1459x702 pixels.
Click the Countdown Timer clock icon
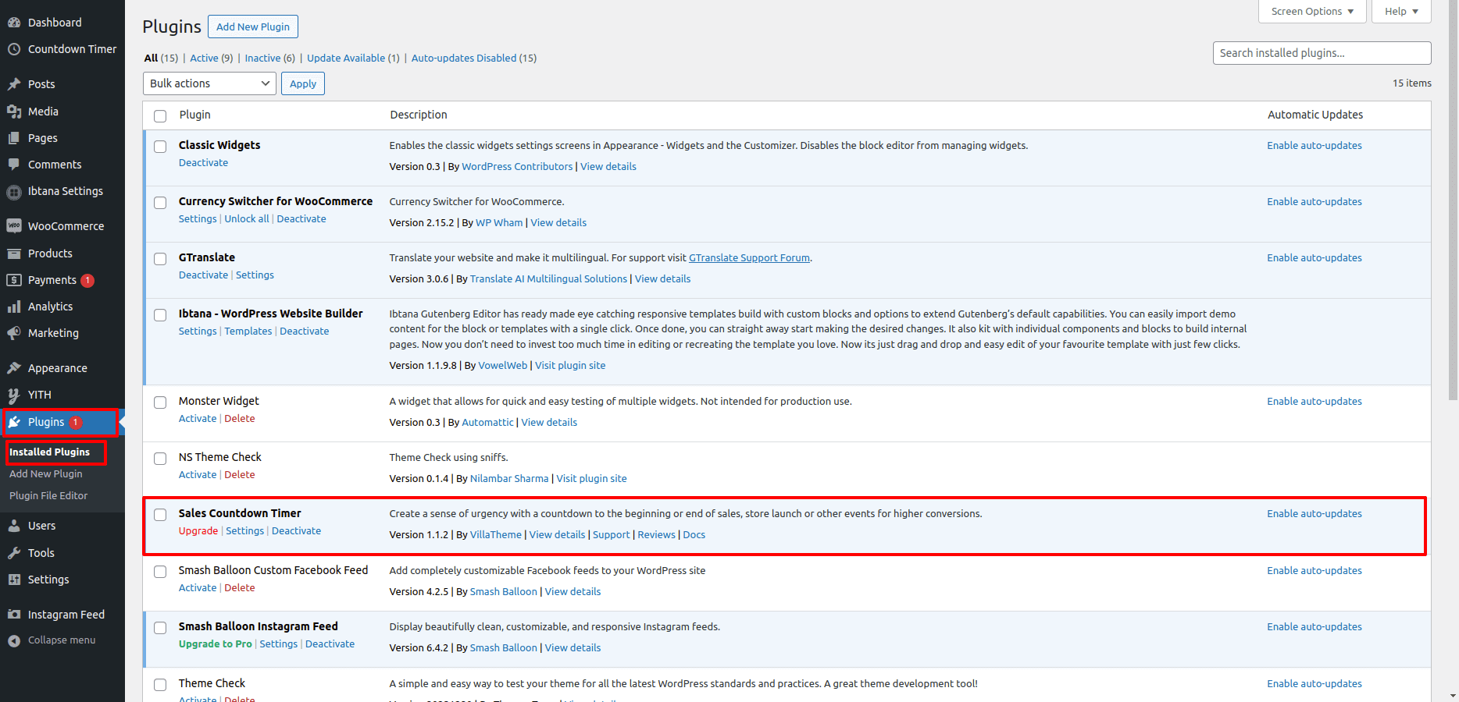point(14,49)
